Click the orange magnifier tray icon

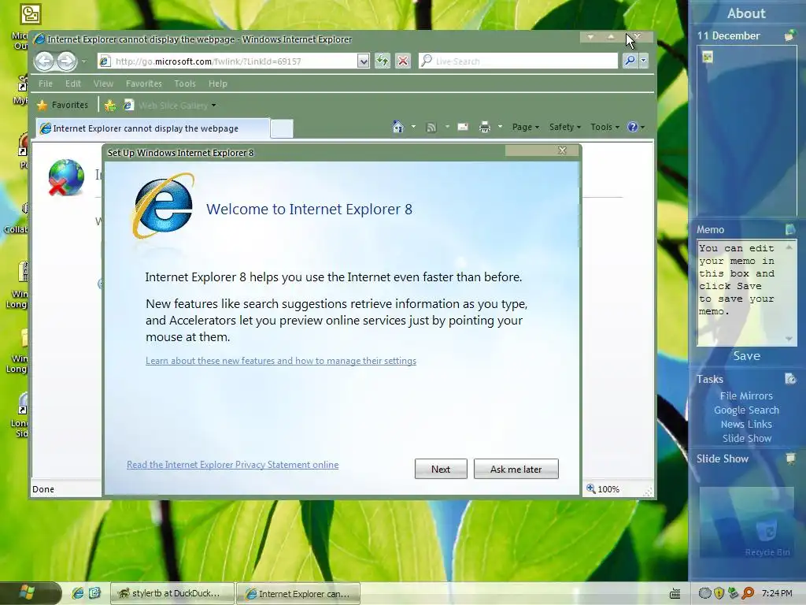(748, 593)
